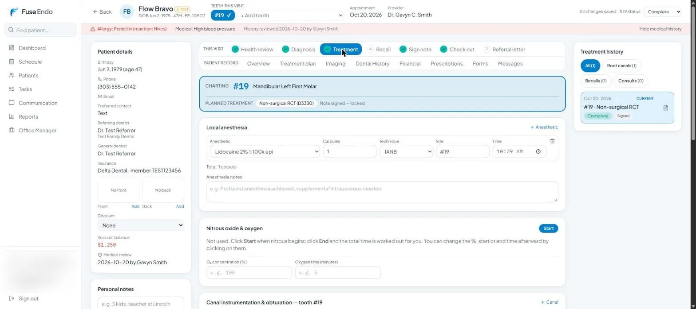Select the All (1) treatment history filter

590,66
